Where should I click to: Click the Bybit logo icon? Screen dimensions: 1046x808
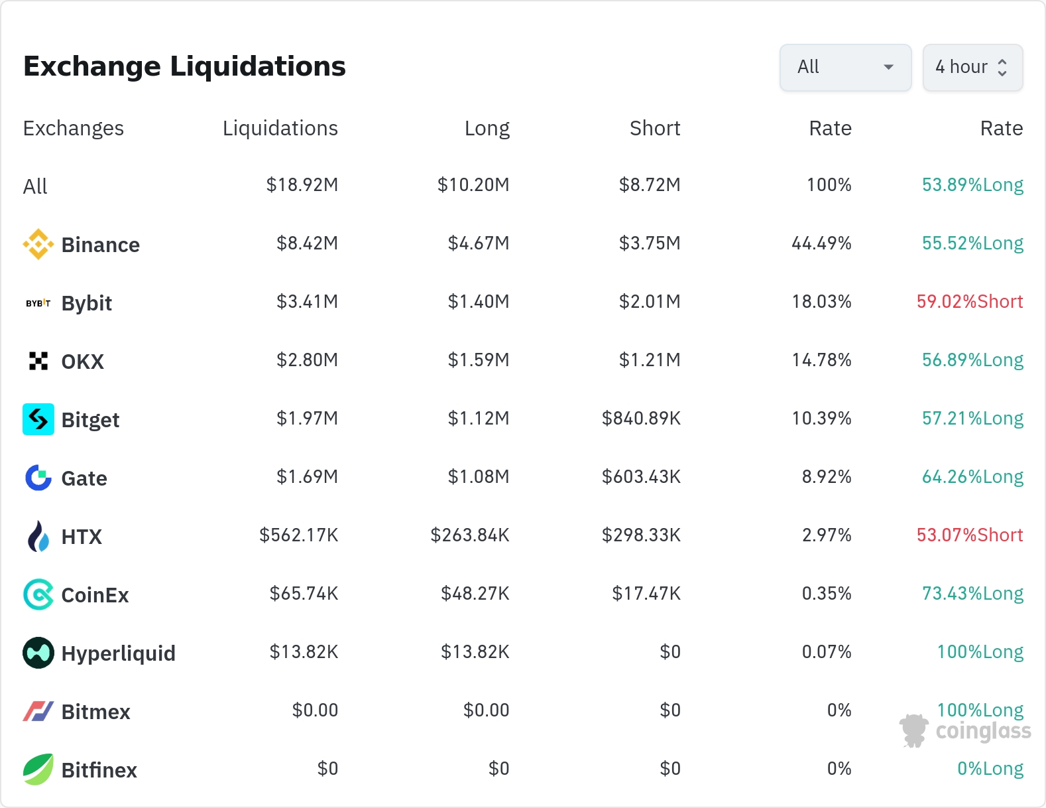point(38,303)
